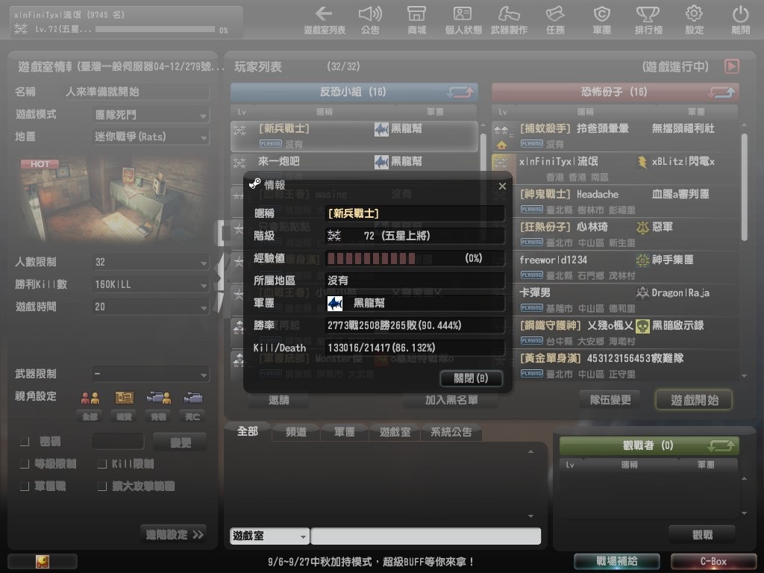The image size is (764, 573).
Task: Select player row freeworld1234
Action: coord(615,266)
